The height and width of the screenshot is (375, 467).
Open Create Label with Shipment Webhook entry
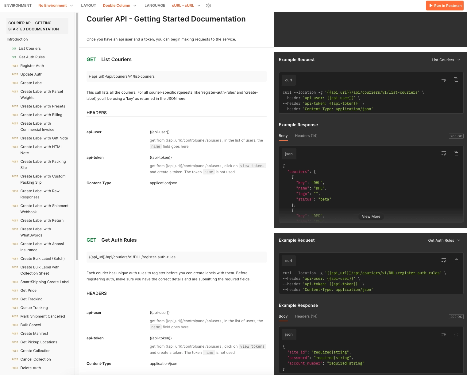click(44, 209)
